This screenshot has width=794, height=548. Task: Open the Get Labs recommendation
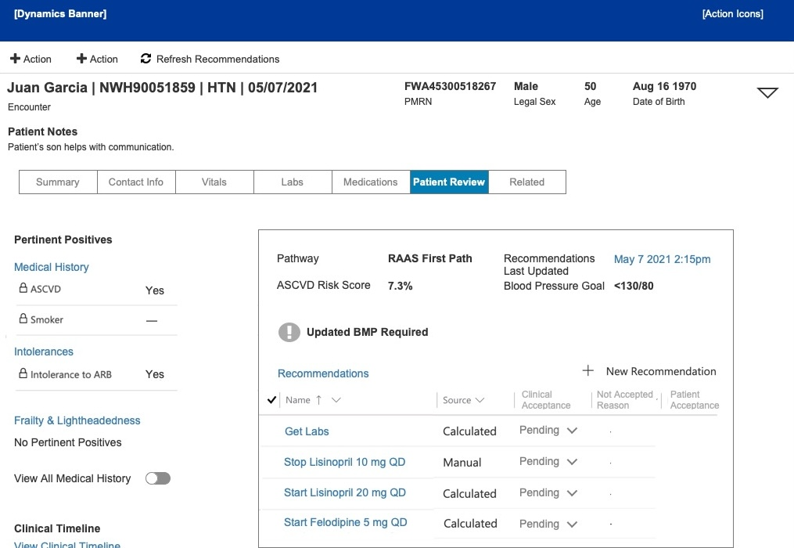(307, 431)
